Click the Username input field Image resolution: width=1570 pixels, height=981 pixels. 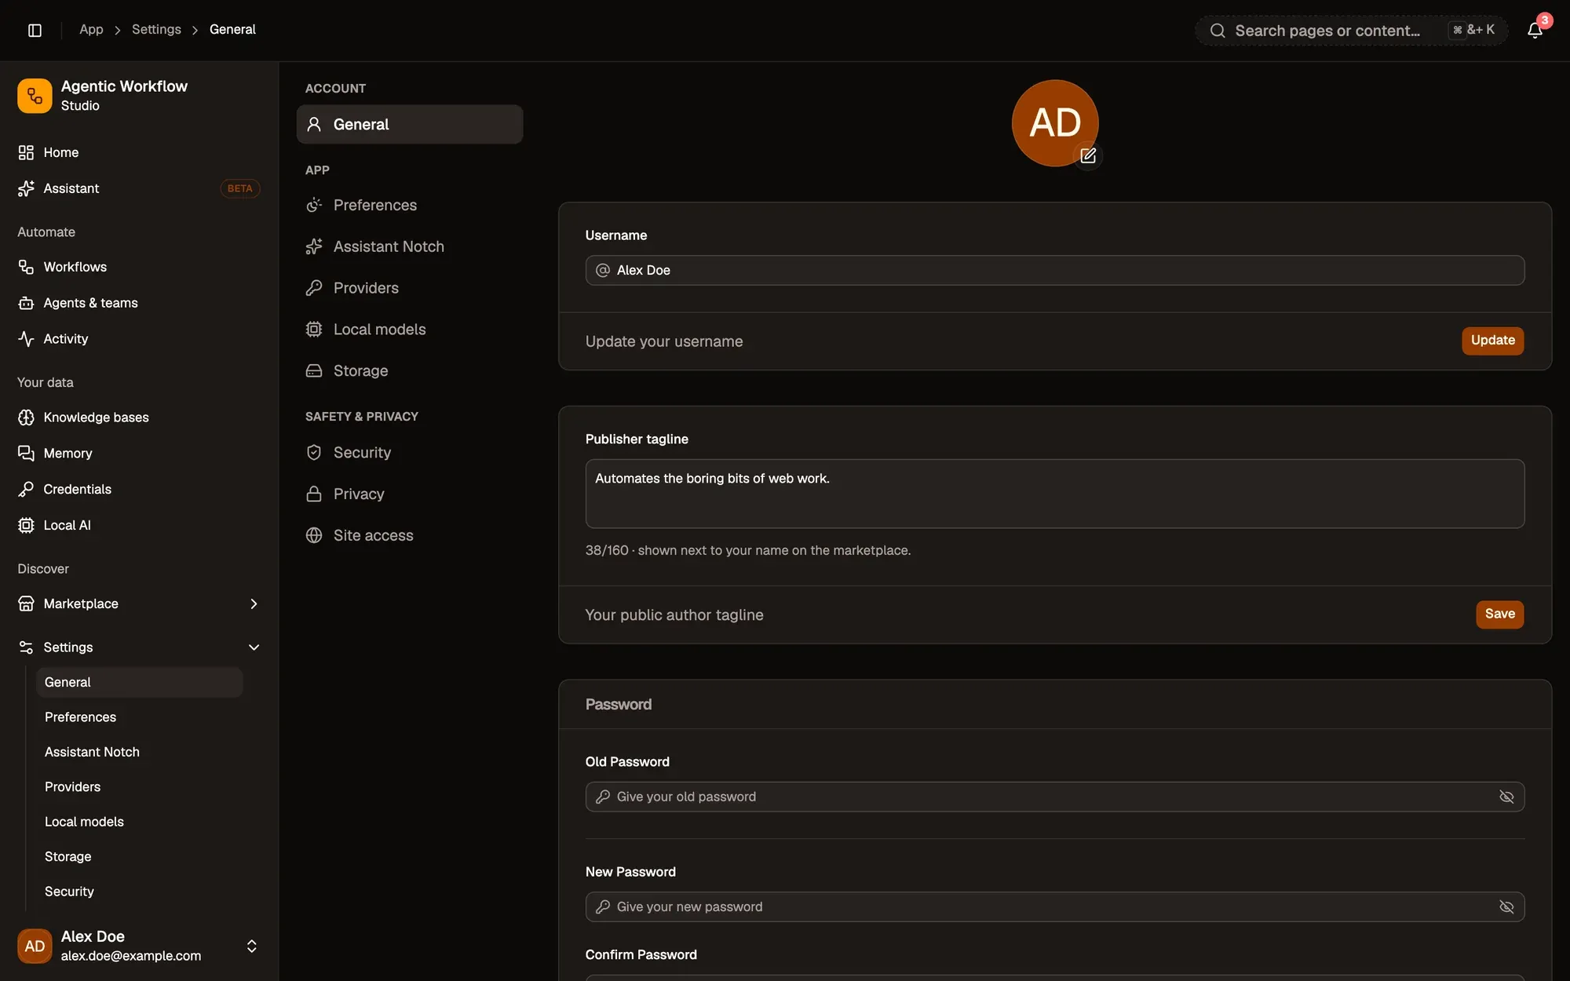[x=1055, y=270]
